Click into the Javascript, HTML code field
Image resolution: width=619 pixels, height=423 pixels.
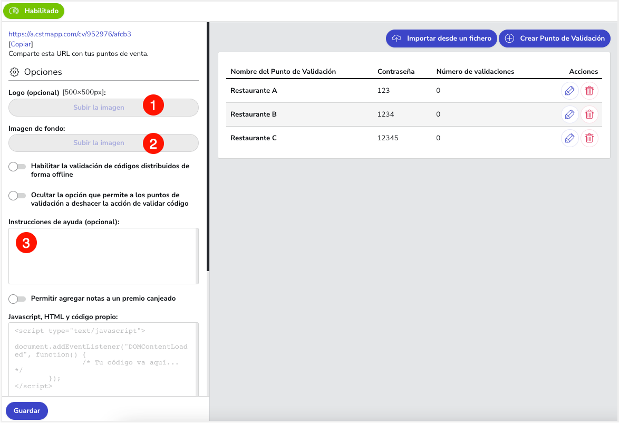point(103,359)
